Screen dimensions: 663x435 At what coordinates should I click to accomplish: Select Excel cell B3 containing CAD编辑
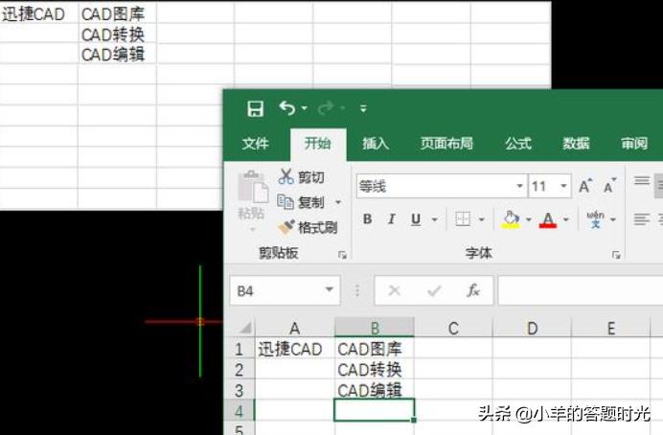click(x=375, y=390)
